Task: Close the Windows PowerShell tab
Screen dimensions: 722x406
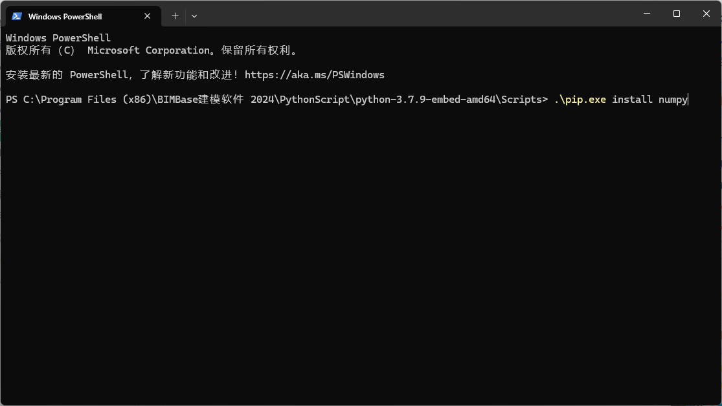Action: tap(148, 16)
